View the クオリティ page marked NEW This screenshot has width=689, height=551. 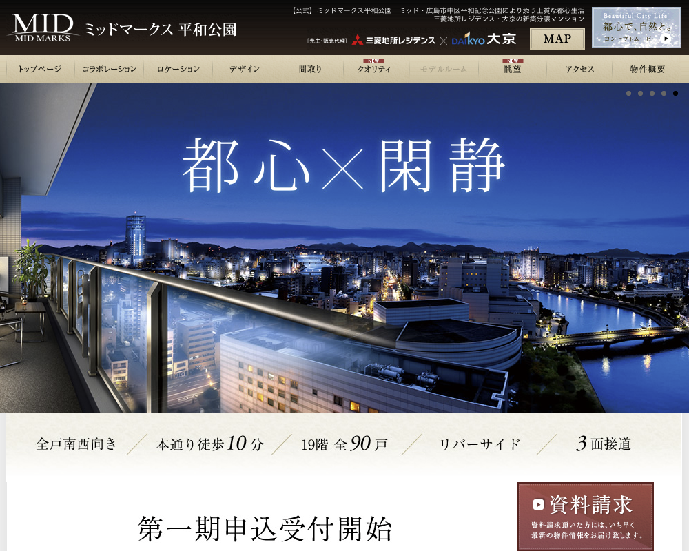(x=374, y=69)
